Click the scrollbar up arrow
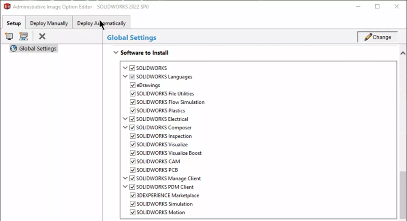 pos(403,53)
